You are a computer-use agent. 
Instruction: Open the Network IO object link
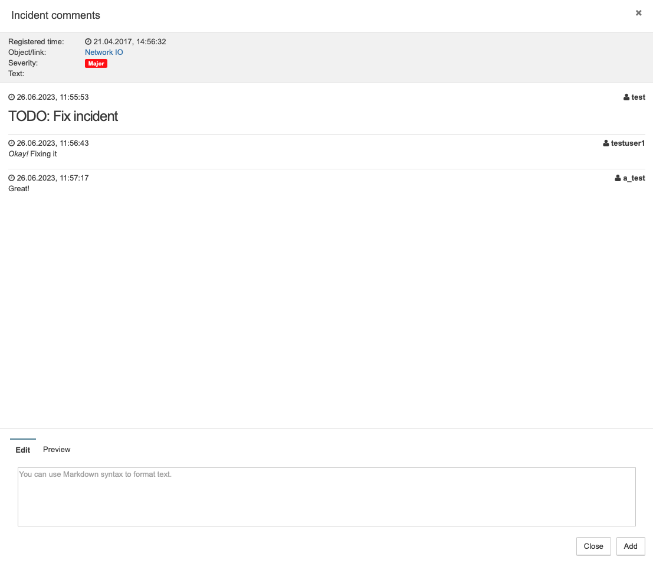pyautogui.click(x=104, y=53)
